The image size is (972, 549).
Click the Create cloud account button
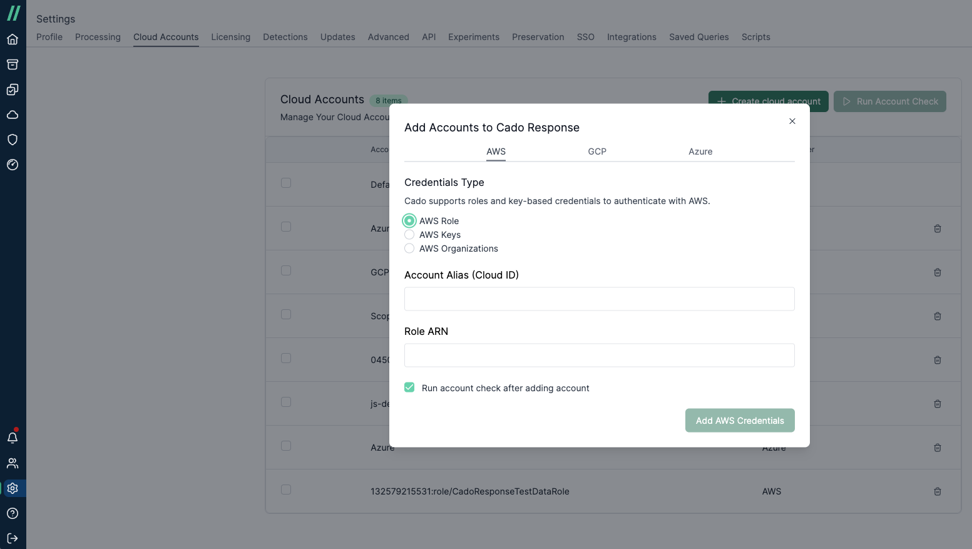pyautogui.click(x=769, y=101)
